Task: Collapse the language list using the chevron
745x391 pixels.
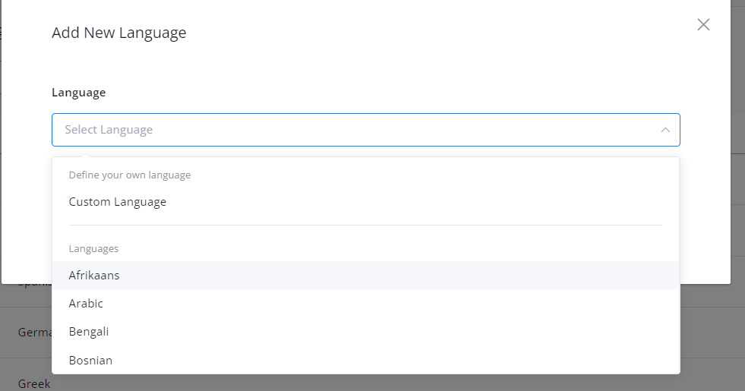Action: (665, 130)
